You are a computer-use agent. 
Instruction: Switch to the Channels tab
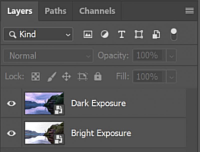(x=97, y=11)
